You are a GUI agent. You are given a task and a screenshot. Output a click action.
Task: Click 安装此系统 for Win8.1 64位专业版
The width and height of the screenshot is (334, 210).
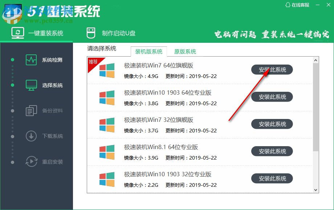(x=272, y=151)
